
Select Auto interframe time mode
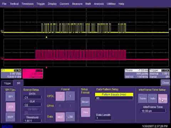[x=153, y=98]
